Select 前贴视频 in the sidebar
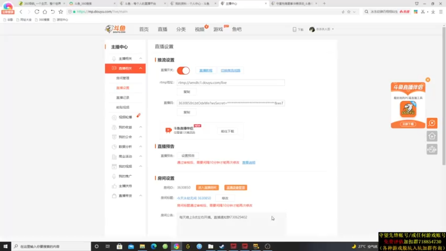Image resolution: width=446 pixels, height=251 pixels. pyautogui.click(x=123, y=107)
